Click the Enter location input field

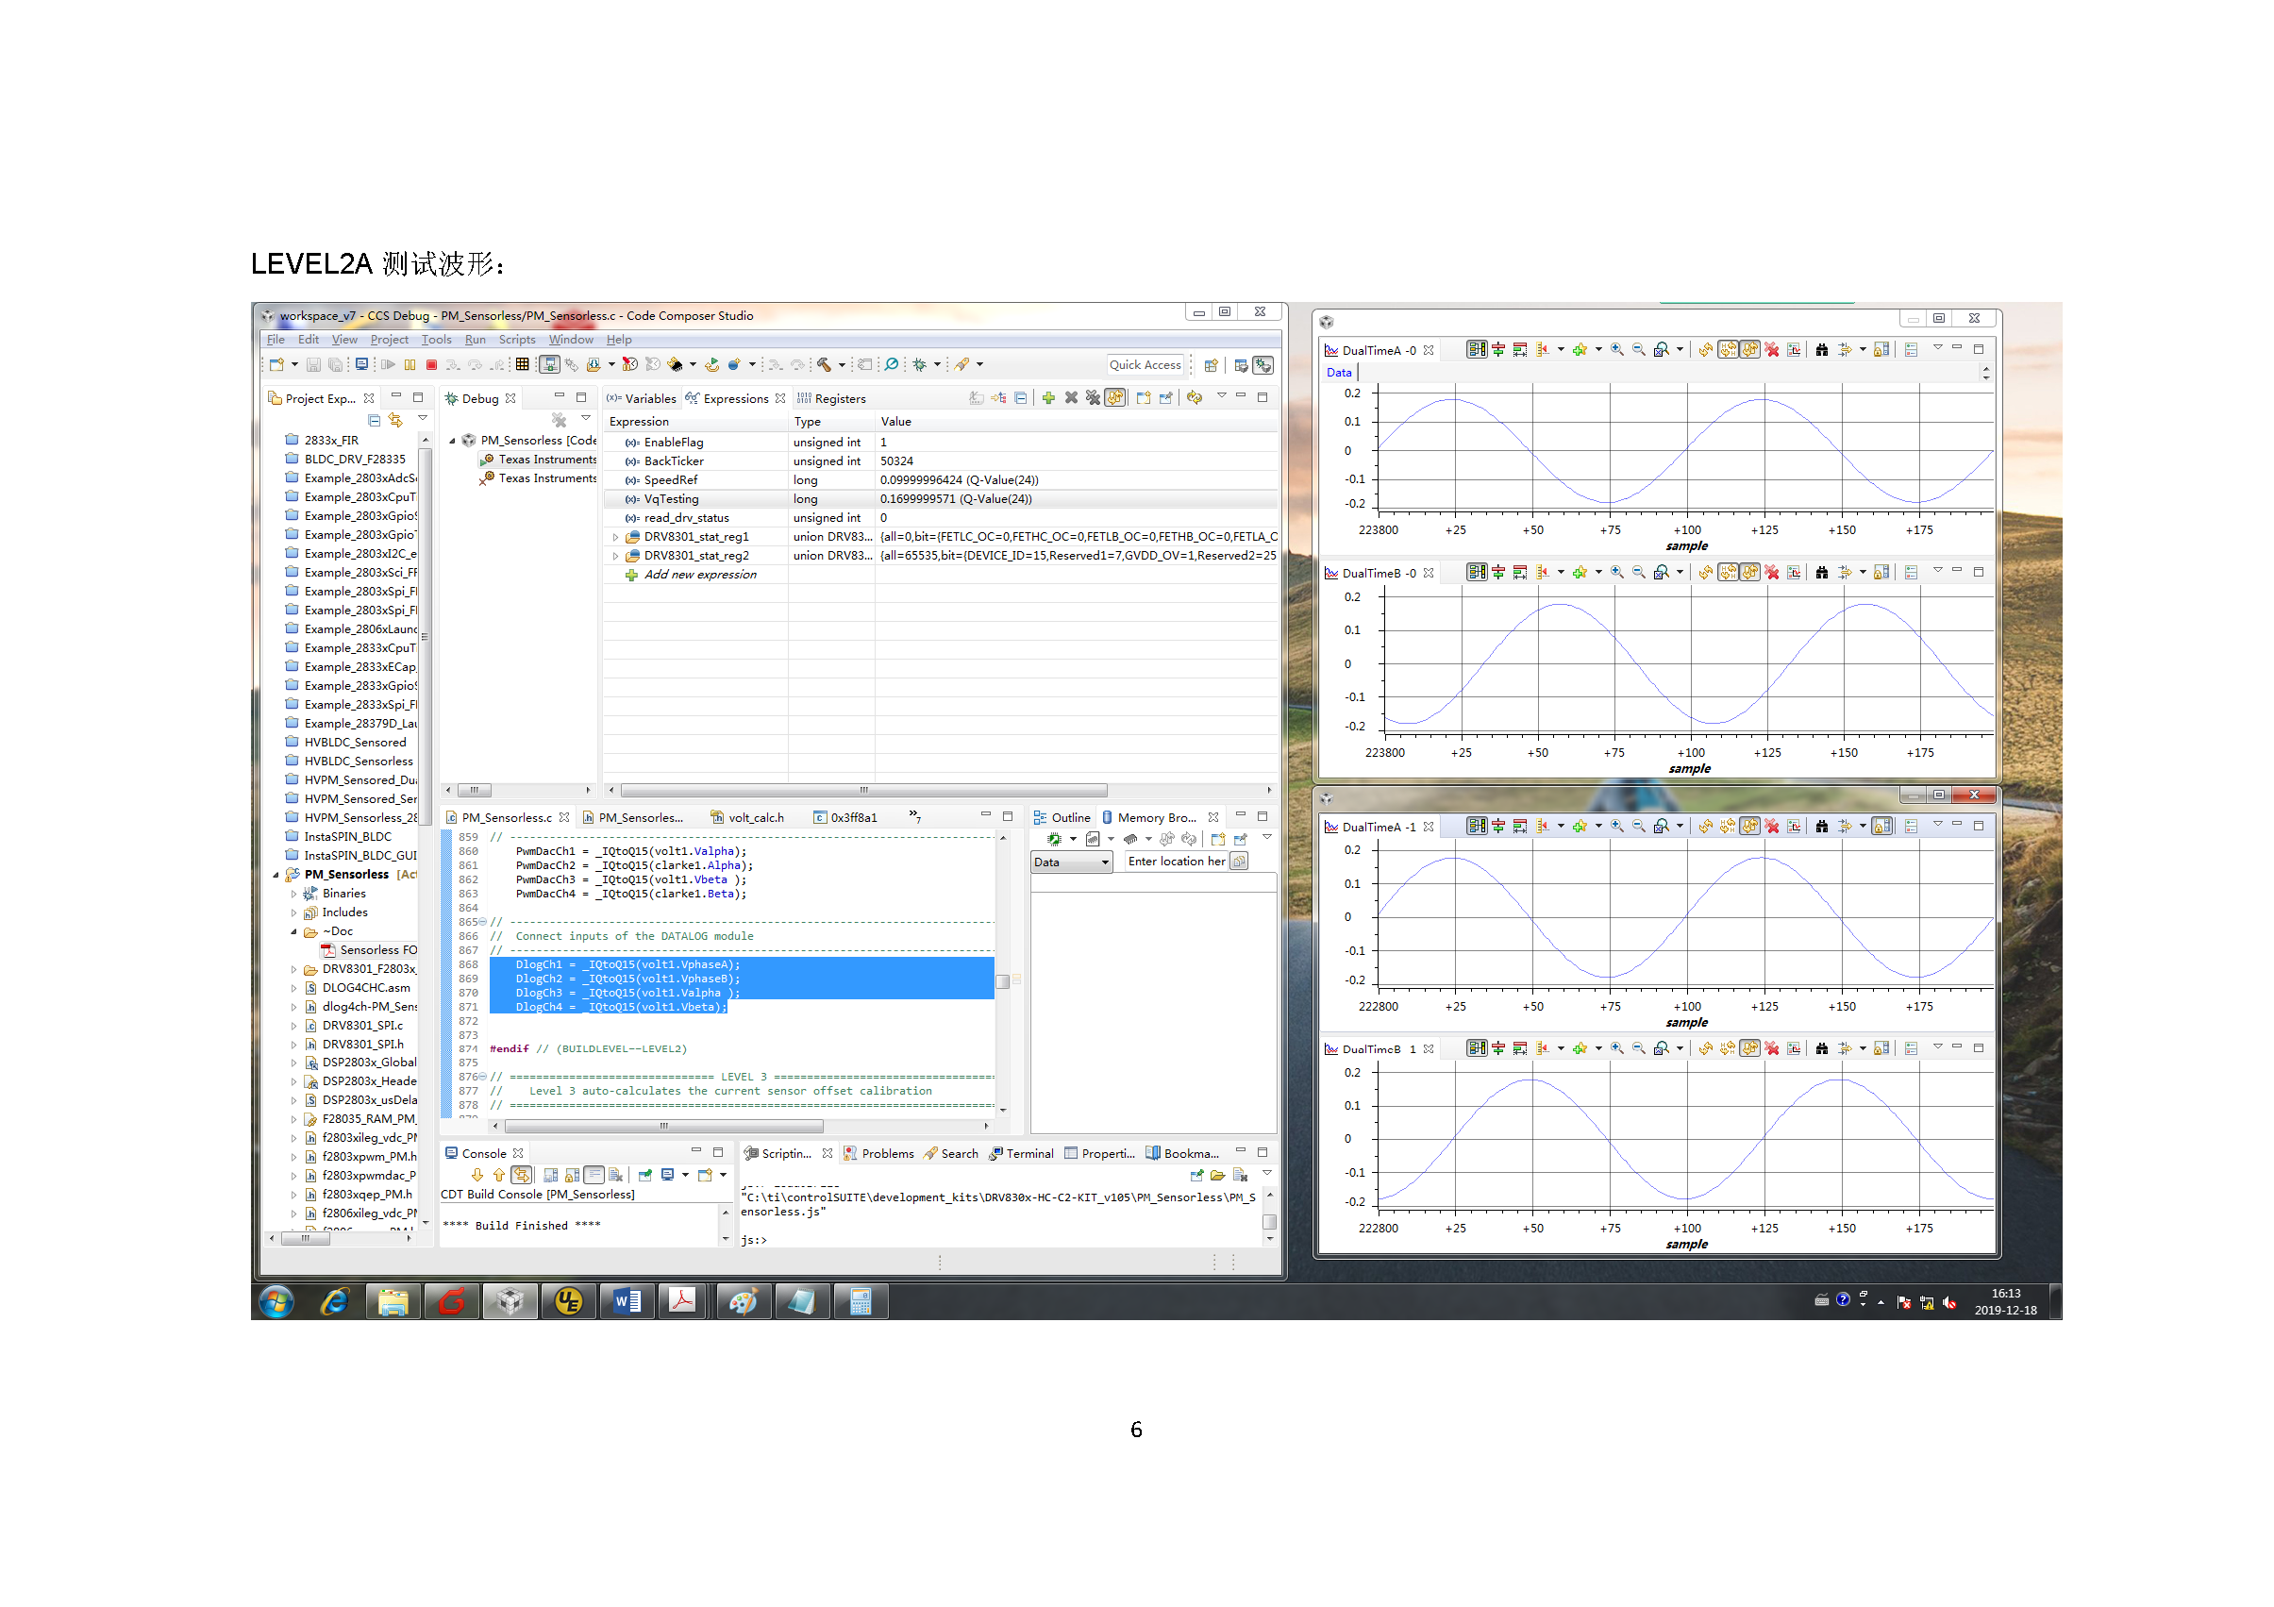pyautogui.click(x=1176, y=862)
